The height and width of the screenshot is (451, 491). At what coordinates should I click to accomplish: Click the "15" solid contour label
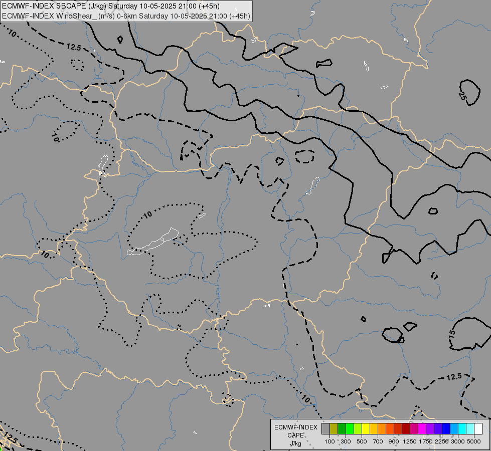point(452,334)
